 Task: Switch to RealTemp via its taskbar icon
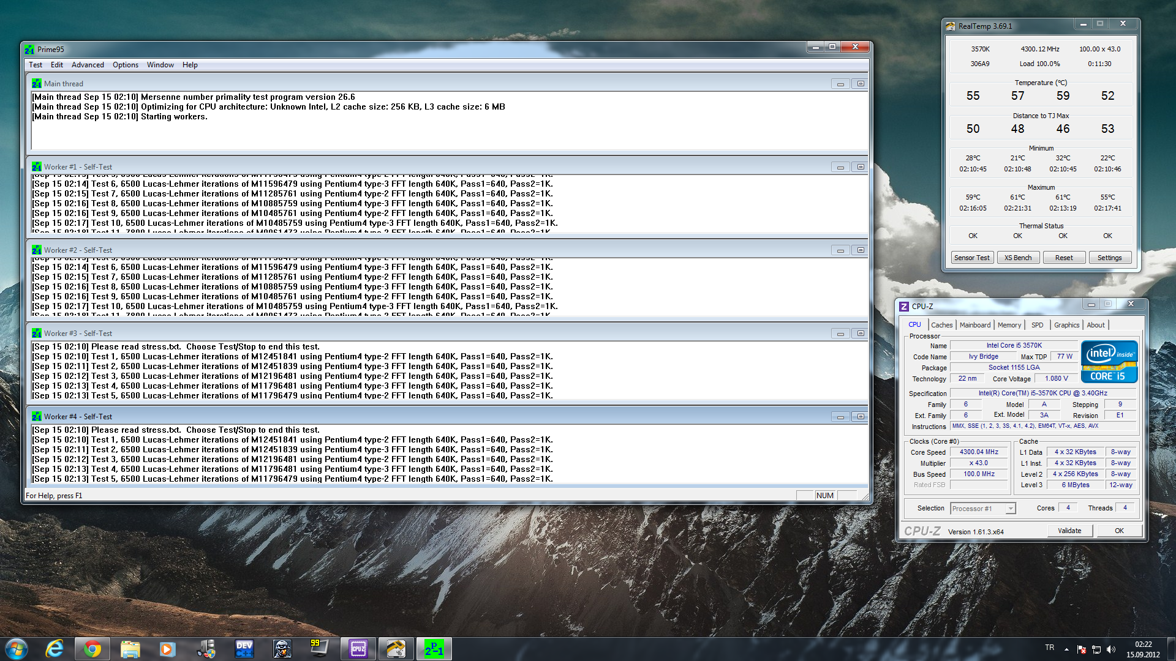396,649
